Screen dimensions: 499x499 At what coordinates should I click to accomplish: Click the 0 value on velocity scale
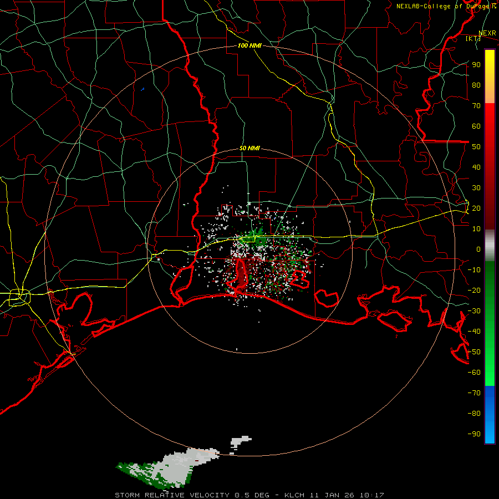point(478,249)
